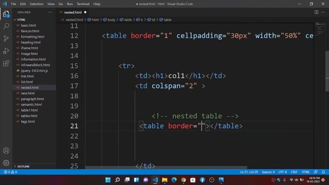Open the Terminal menu
Image resolution: width=329 pixels, height=185 pixels.
point(83,4)
